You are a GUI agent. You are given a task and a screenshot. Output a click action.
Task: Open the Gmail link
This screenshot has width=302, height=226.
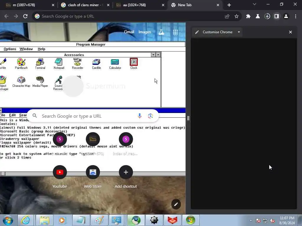click(129, 32)
